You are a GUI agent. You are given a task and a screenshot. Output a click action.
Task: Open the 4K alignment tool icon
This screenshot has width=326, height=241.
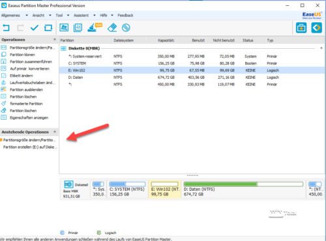[78, 27]
